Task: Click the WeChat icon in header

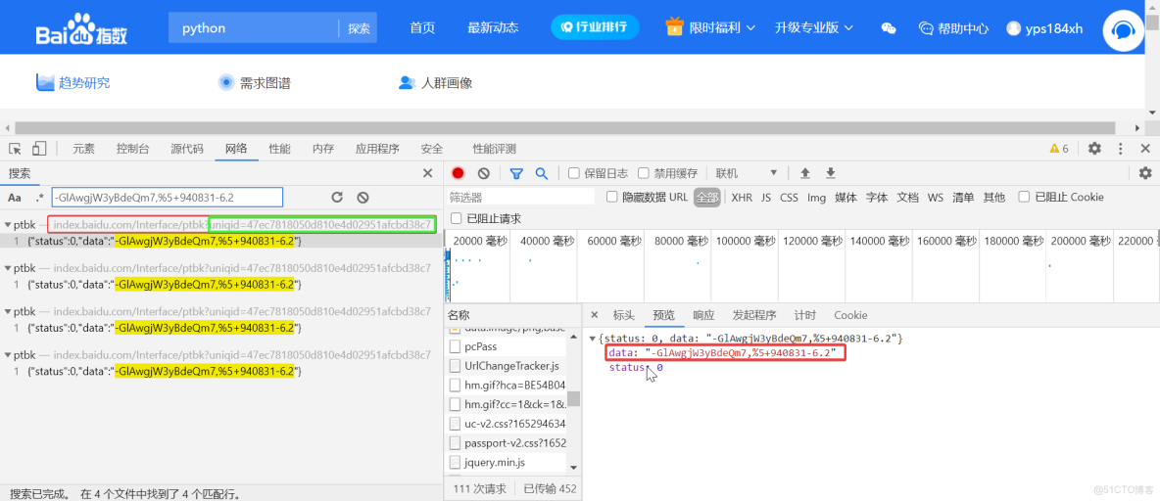Action: [x=889, y=28]
